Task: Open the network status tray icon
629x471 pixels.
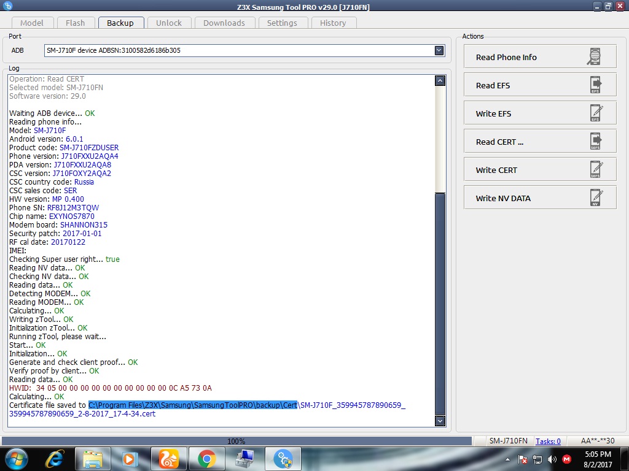Action: pyautogui.click(x=537, y=459)
